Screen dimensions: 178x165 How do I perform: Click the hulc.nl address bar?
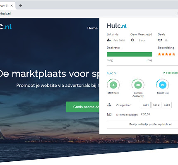[88, 14]
